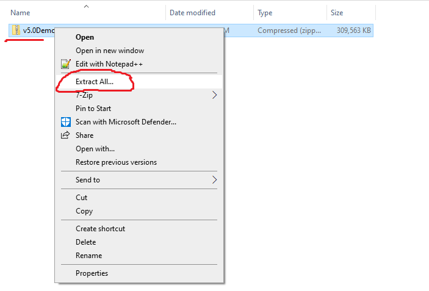Select Cut from context menu

click(139, 198)
